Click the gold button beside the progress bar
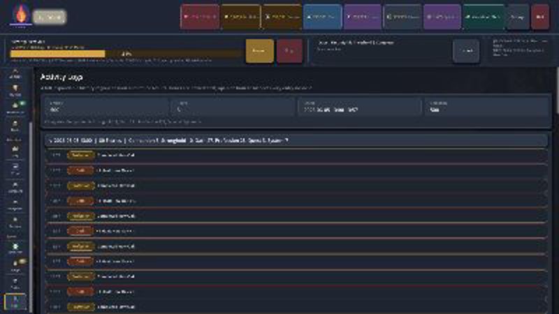This screenshot has height=314, width=559. pos(259,51)
